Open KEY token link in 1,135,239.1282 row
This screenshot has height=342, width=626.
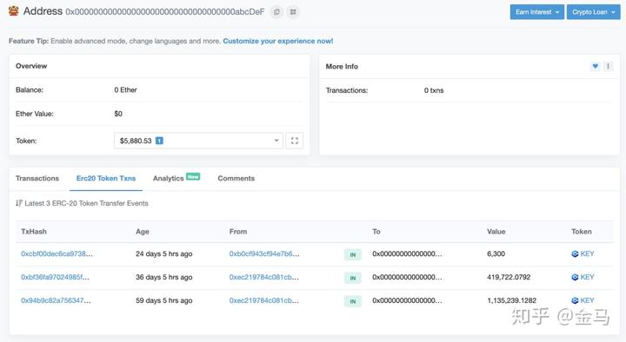[587, 300]
